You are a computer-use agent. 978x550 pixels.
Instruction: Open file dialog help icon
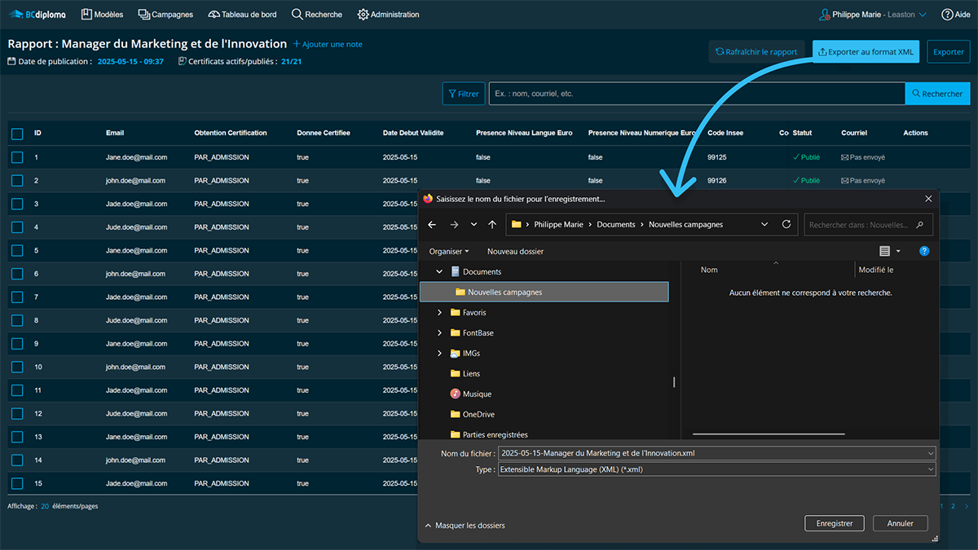924,251
